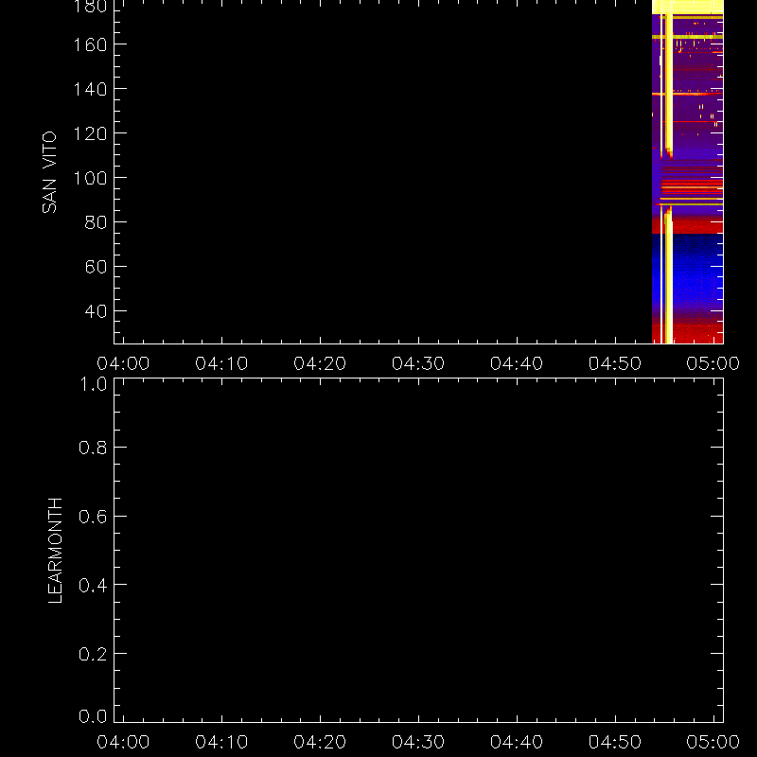Select the 100 frequency tick label
This screenshot has height=757, width=757.
[x=90, y=178]
